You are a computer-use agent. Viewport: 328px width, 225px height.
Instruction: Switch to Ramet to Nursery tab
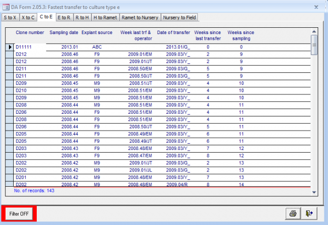pyautogui.click(x=139, y=17)
